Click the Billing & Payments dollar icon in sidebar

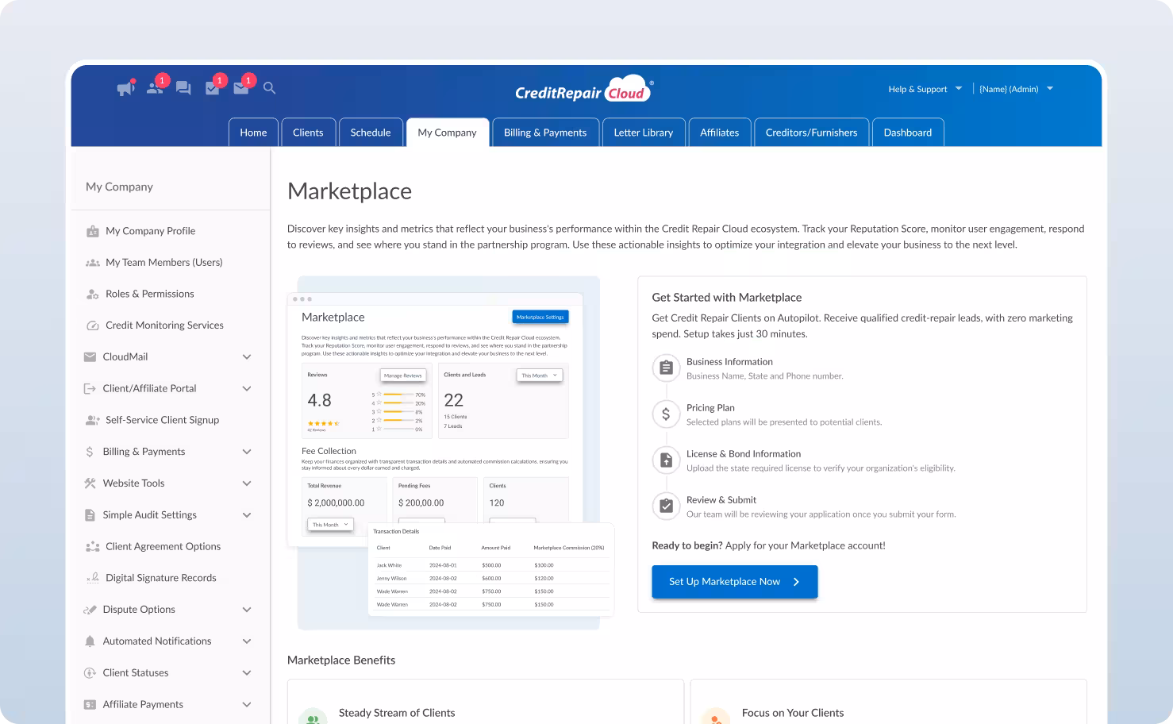pyautogui.click(x=90, y=452)
